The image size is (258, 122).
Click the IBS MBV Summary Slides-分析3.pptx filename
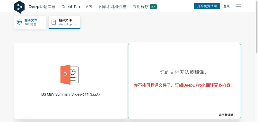tap(71, 94)
